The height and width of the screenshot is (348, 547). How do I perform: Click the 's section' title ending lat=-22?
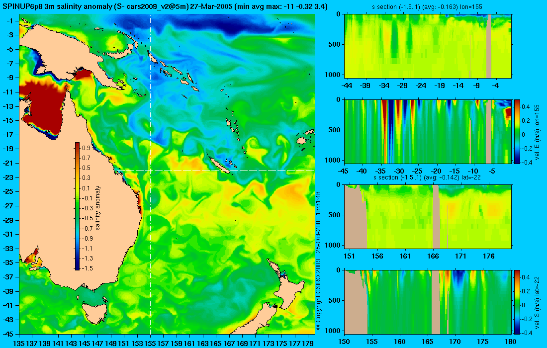(x=428, y=177)
